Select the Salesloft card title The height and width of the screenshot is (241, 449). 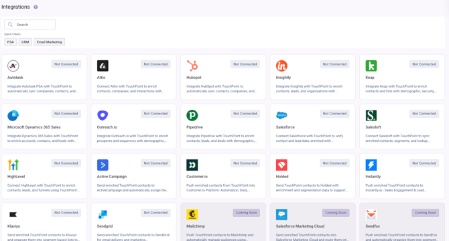373,127
